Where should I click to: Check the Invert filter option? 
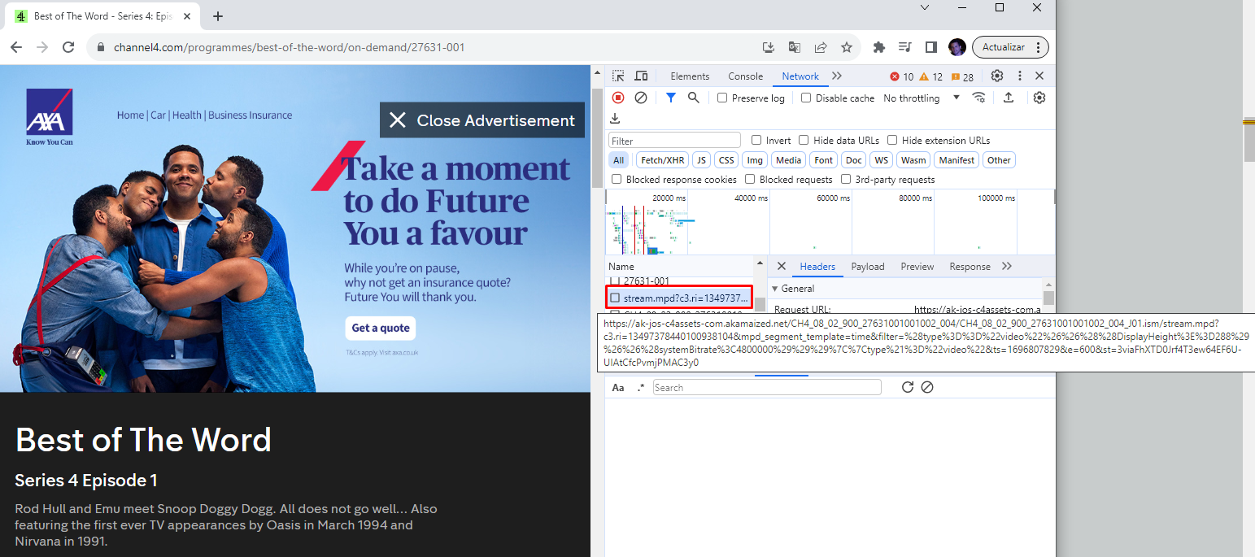tap(756, 140)
